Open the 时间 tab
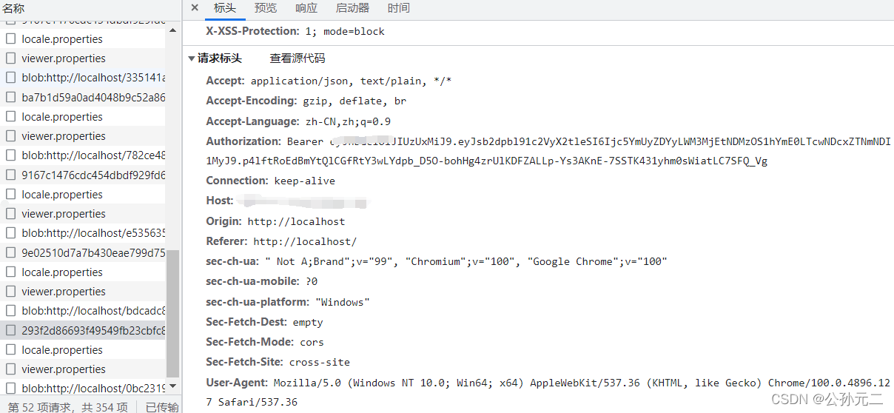The width and height of the screenshot is (894, 413). [x=398, y=8]
